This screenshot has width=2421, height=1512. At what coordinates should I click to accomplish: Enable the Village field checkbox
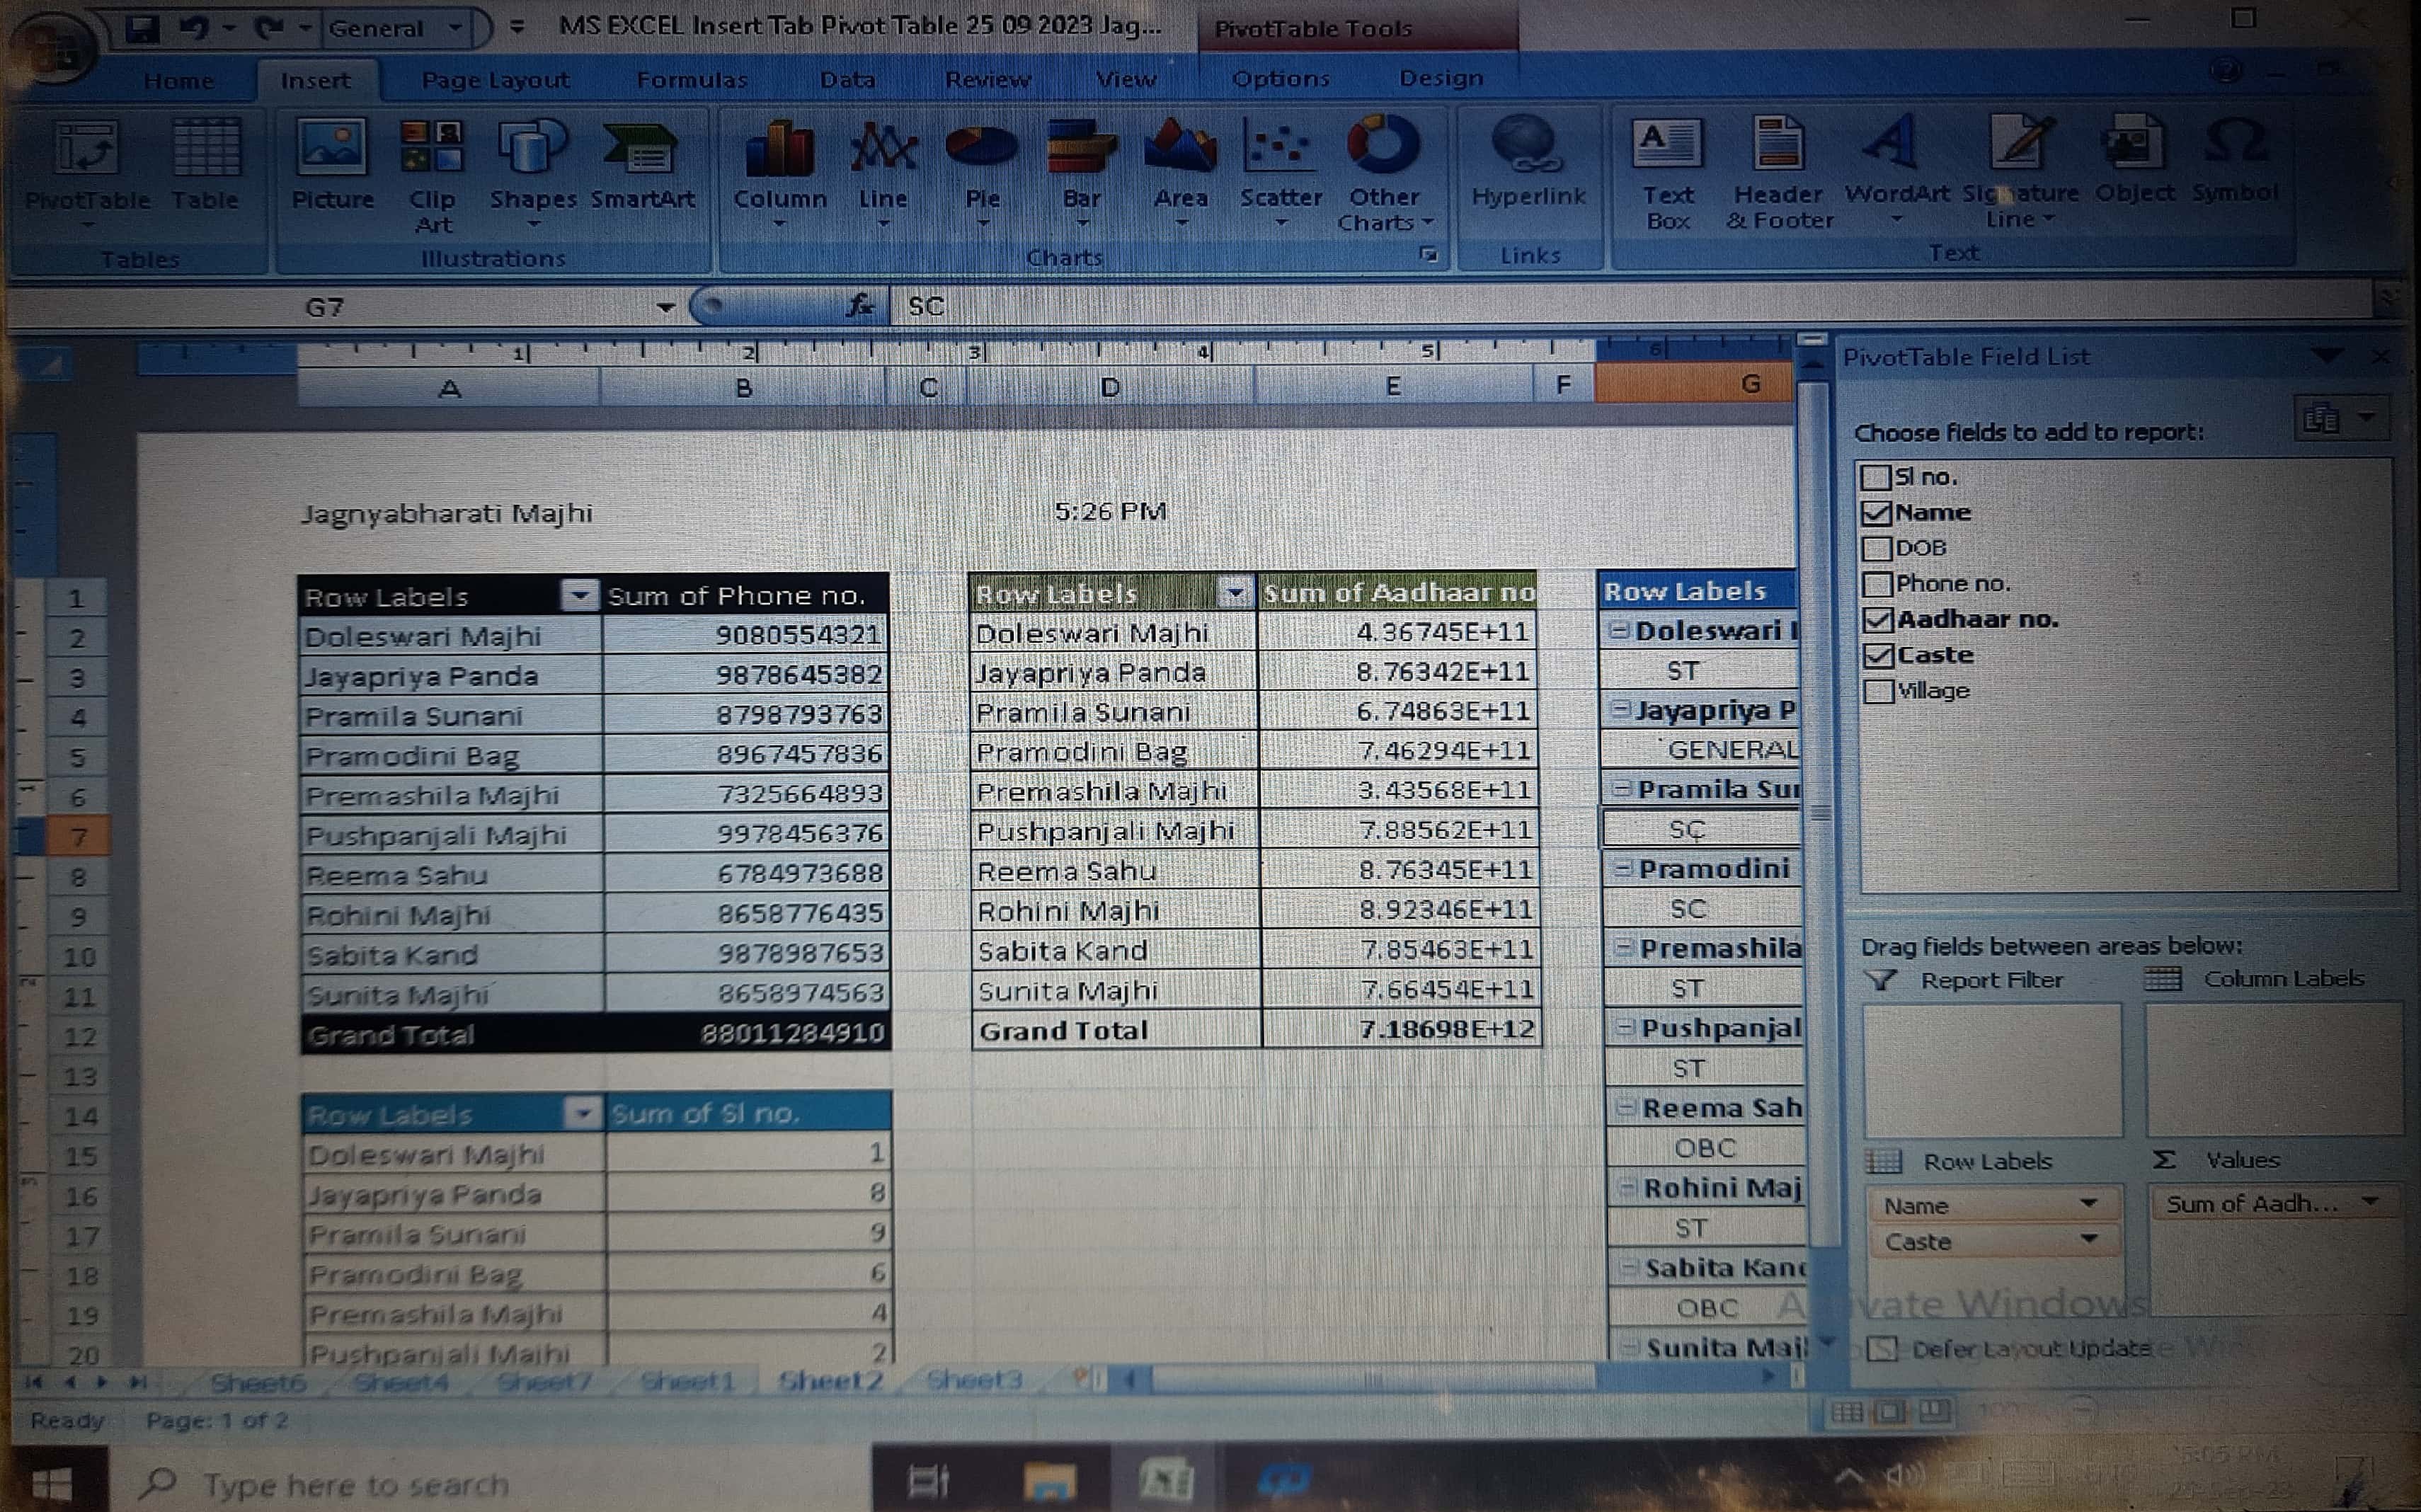click(1878, 692)
